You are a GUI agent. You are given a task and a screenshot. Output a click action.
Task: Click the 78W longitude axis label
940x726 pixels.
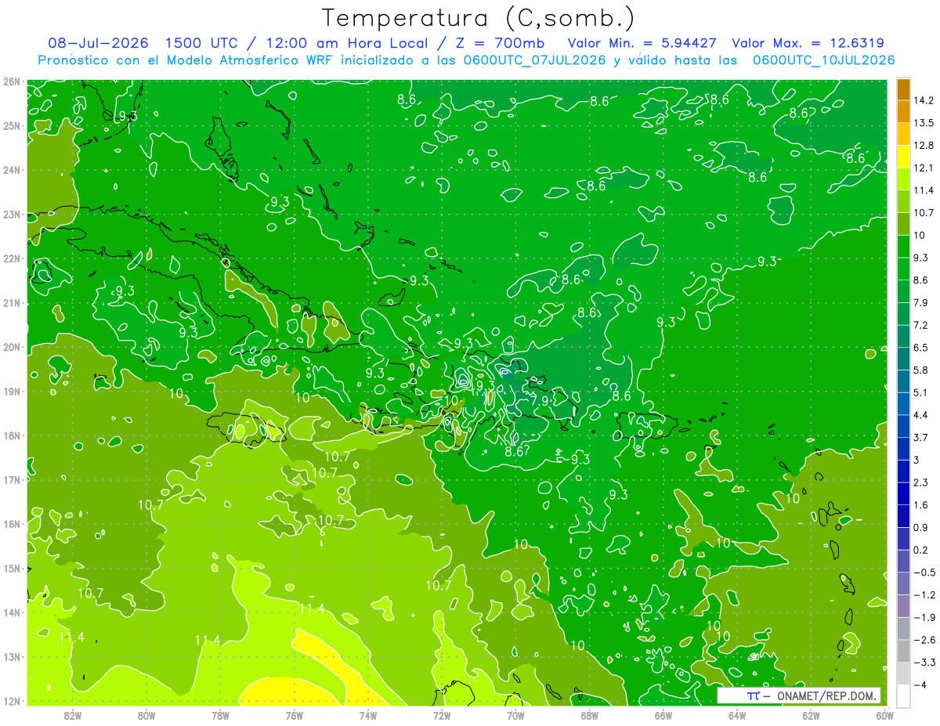coord(220,715)
